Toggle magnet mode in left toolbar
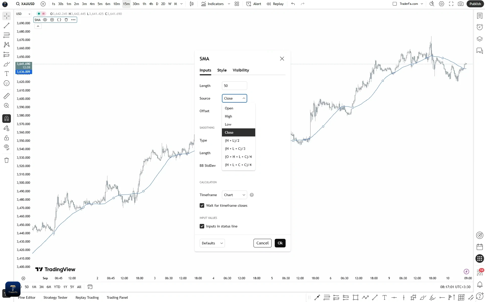485x302 pixels. click(x=7, y=119)
